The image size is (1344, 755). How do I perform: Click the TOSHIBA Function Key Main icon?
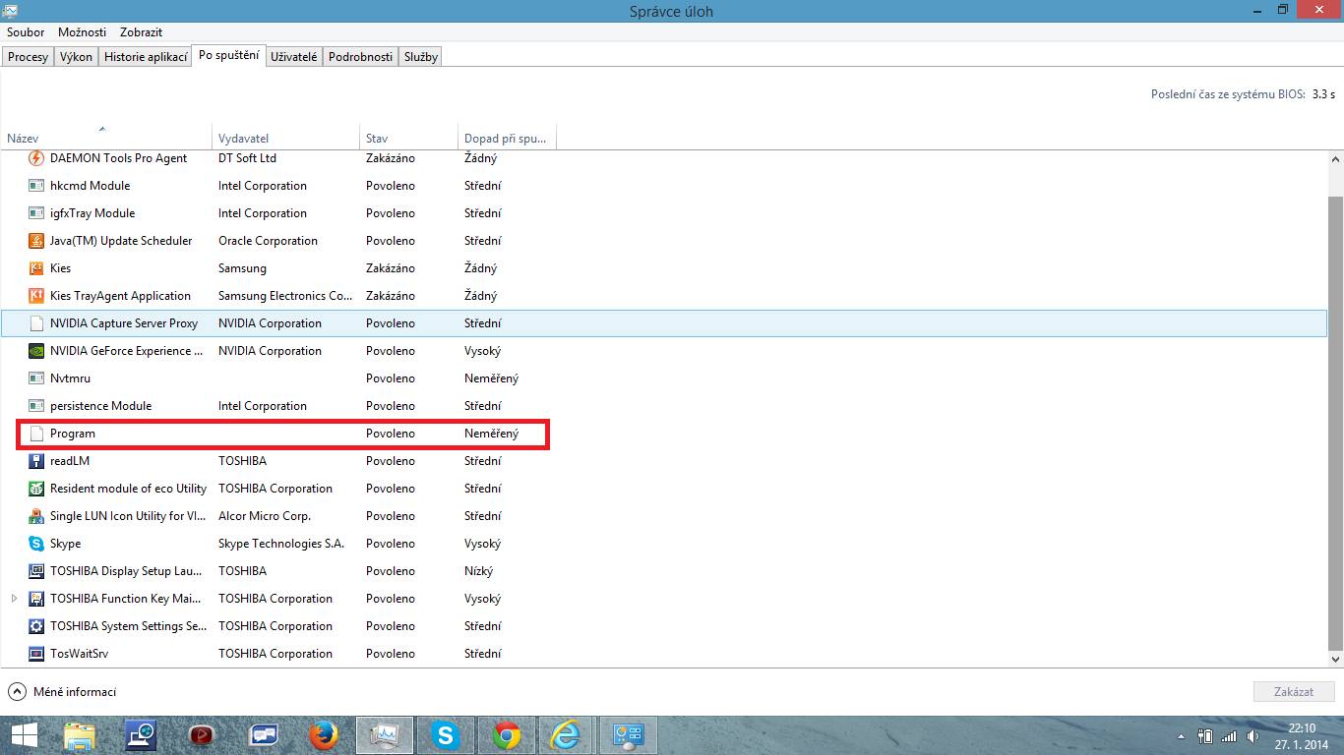coord(36,599)
